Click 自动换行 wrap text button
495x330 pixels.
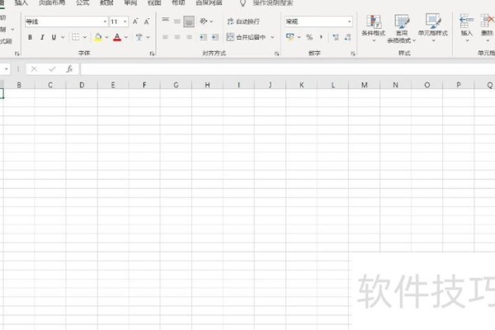pyautogui.click(x=243, y=21)
